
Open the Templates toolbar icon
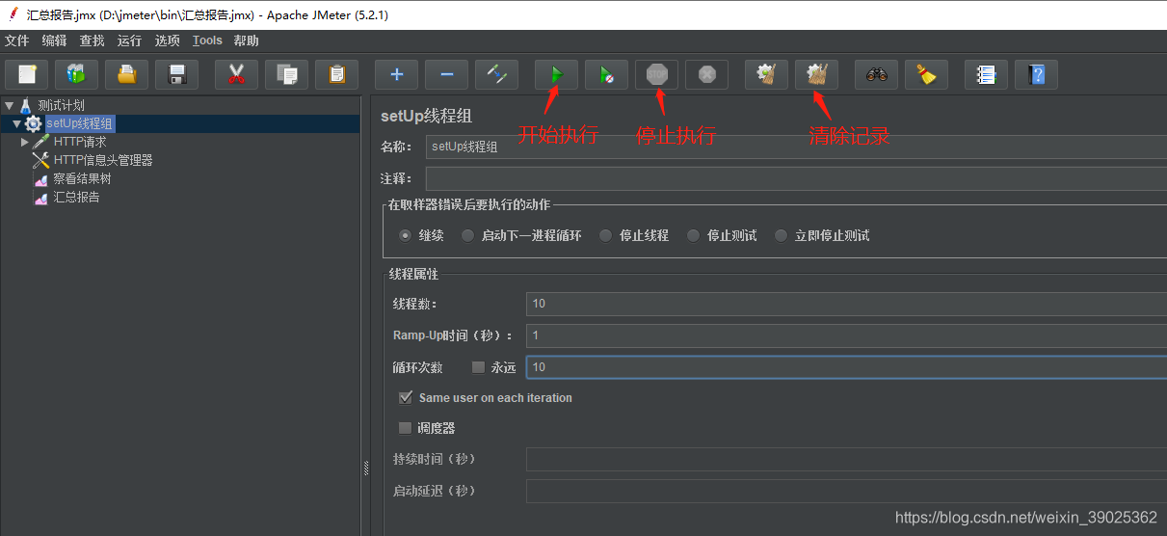[76, 74]
